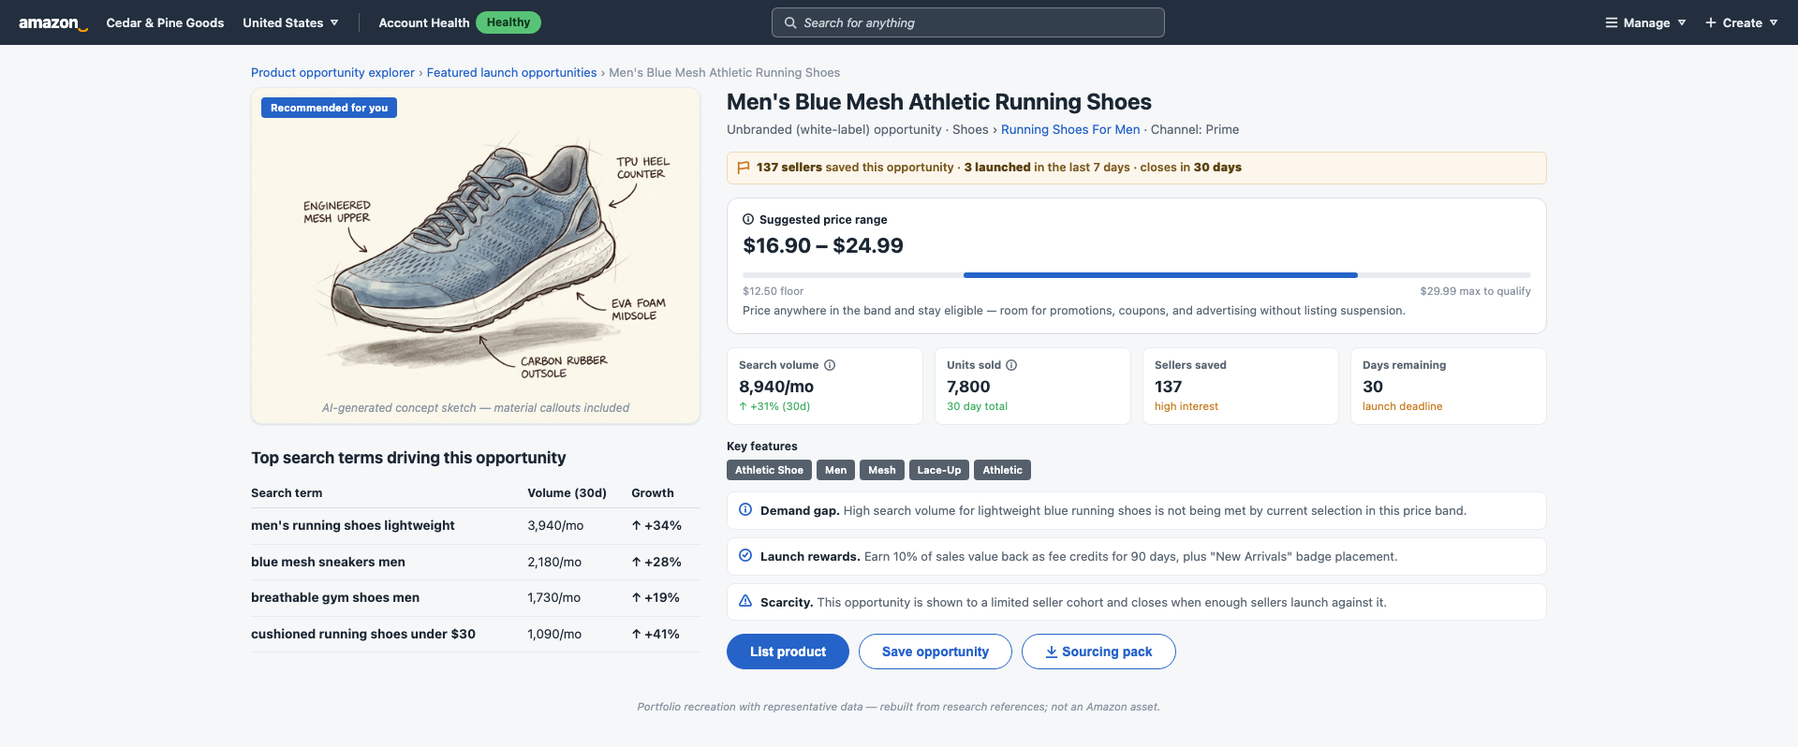The image size is (1798, 747).
Task: Open the Cedar & Pine Goods store name
Action: [x=165, y=22]
